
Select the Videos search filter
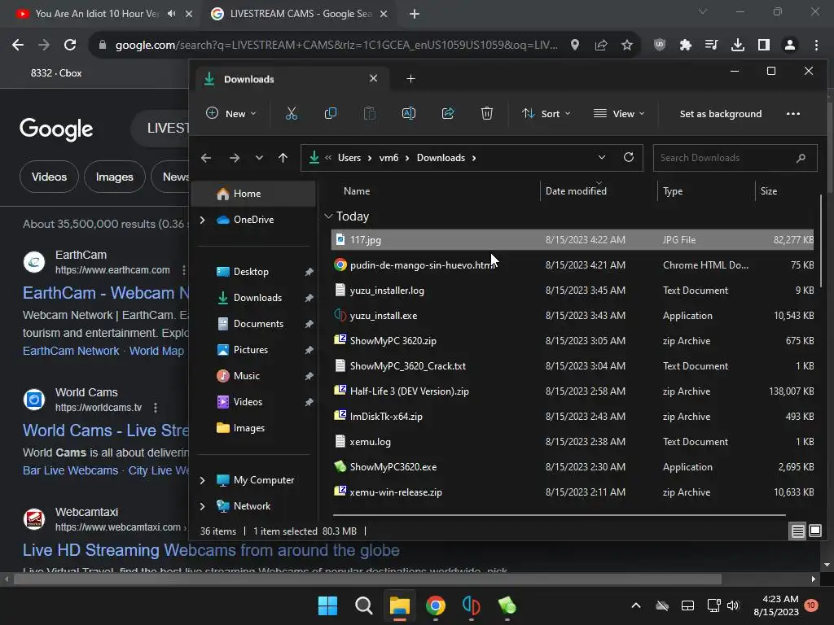pos(49,177)
